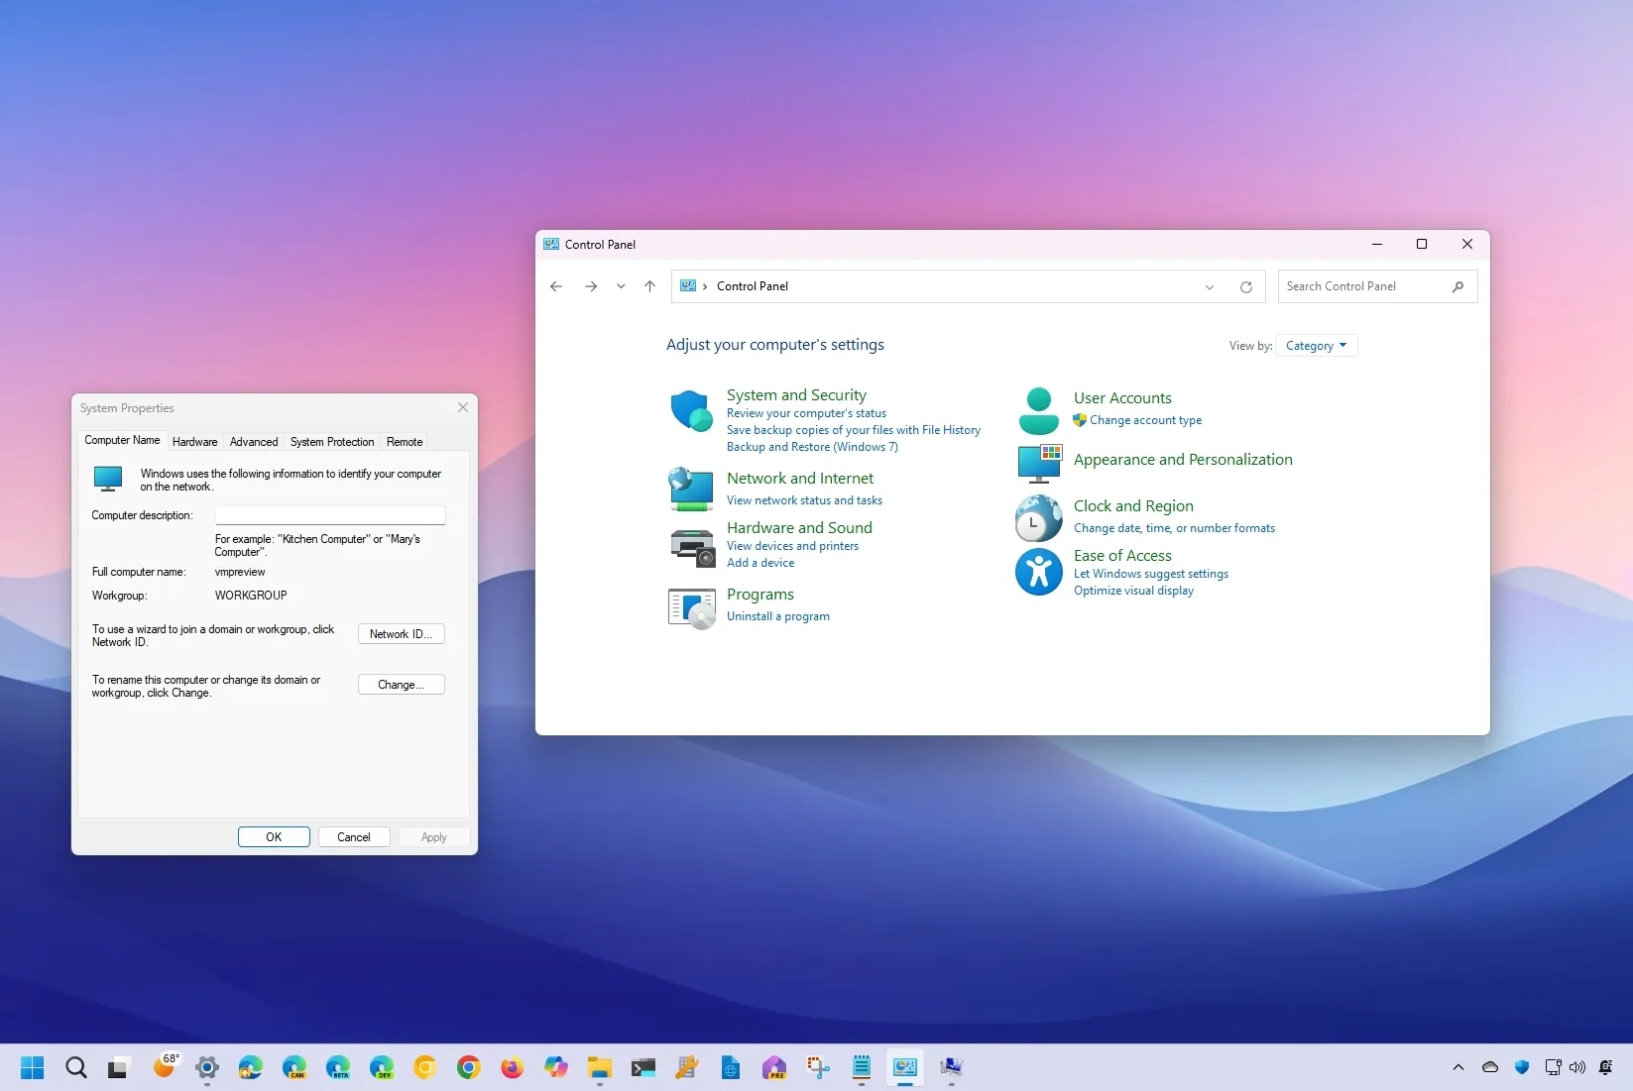
Task: Click the Change... button
Action: 402,685
